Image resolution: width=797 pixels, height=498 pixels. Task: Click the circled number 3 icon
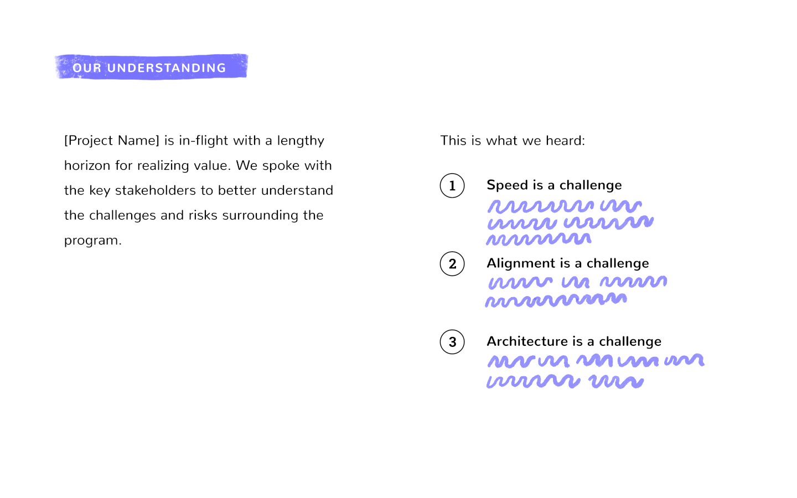[x=452, y=342]
